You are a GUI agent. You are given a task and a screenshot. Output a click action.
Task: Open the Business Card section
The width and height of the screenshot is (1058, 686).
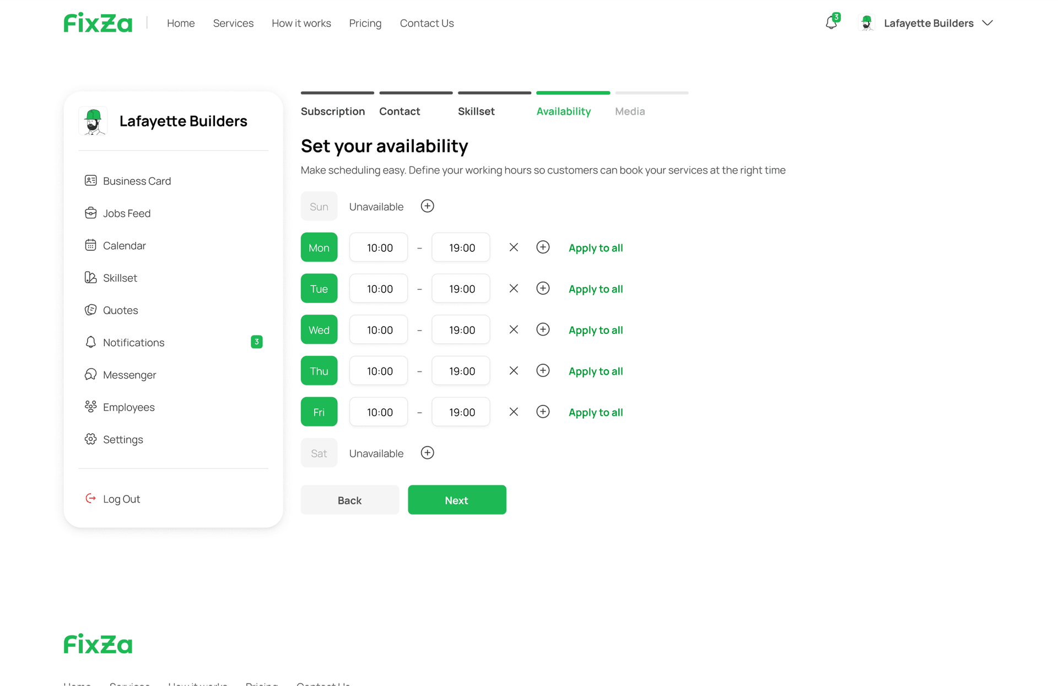pos(137,180)
